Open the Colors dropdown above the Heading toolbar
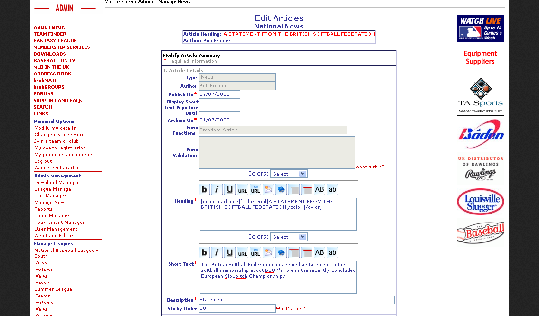 [x=289, y=174]
